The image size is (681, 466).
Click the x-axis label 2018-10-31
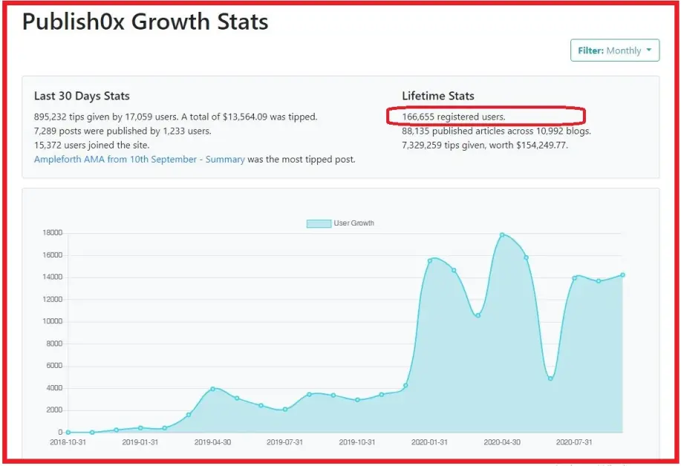click(x=68, y=442)
